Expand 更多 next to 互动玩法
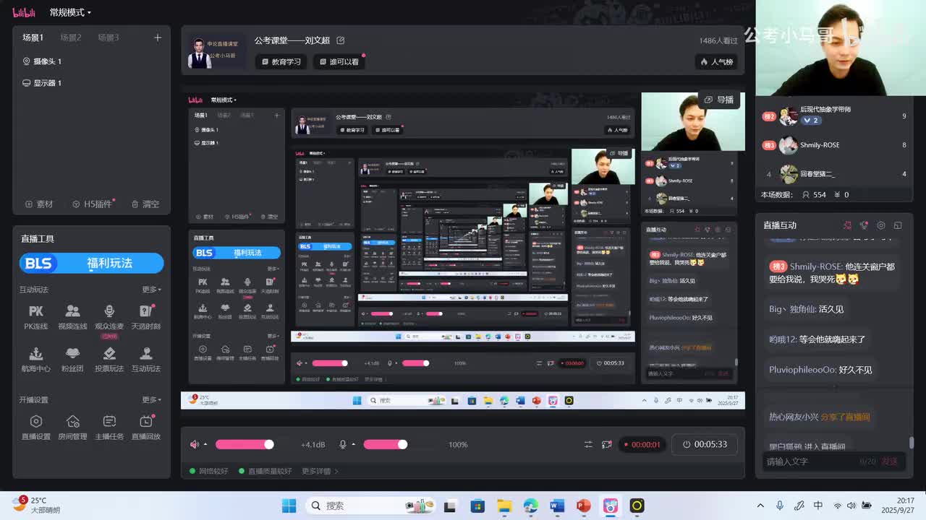Image resolution: width=926 pixels, height=520 pixels. [151, 290]
